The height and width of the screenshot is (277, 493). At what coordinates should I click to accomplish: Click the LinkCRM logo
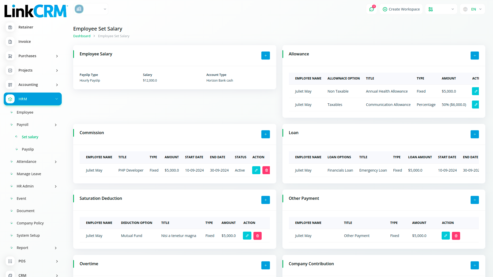[x=35, y=11]
